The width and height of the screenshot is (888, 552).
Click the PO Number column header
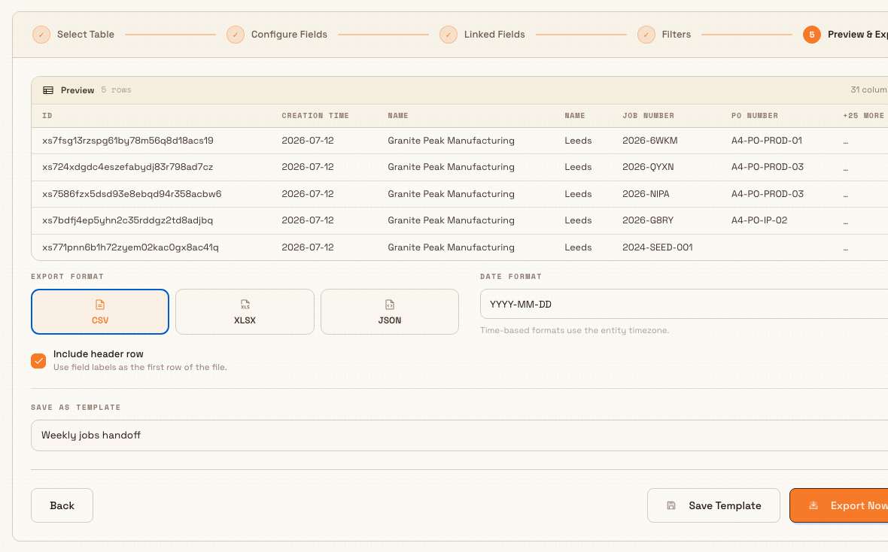click(x=754, y=116)
